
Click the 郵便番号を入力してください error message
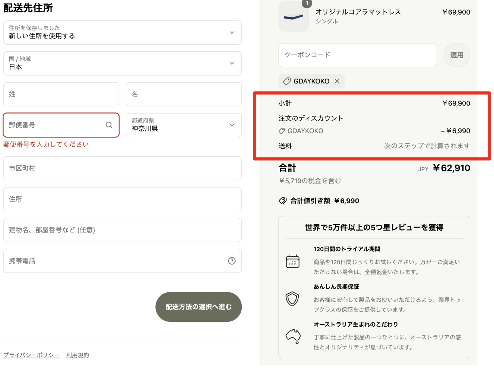46,145
